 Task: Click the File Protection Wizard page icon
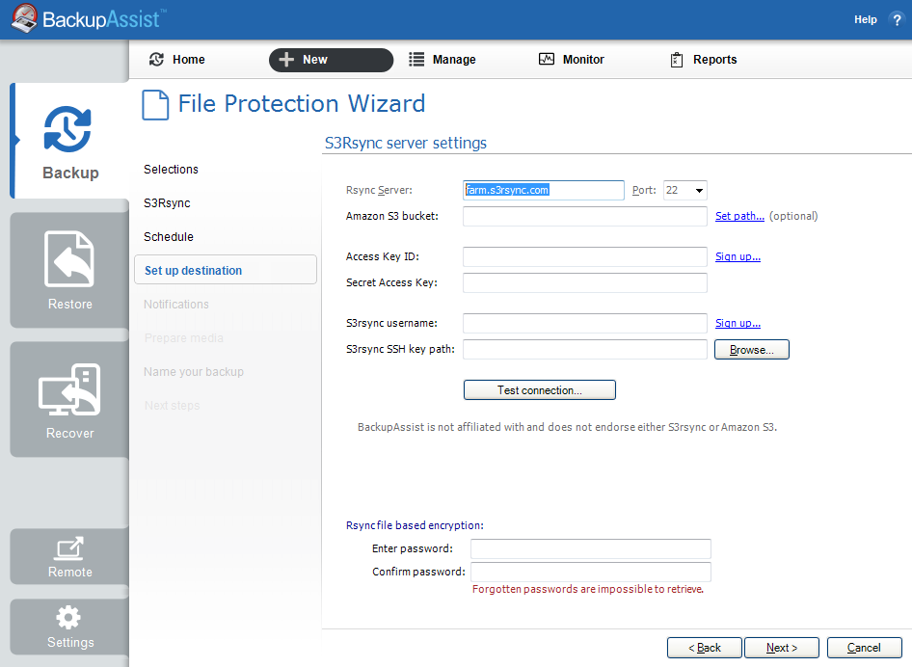click(155, 105)
